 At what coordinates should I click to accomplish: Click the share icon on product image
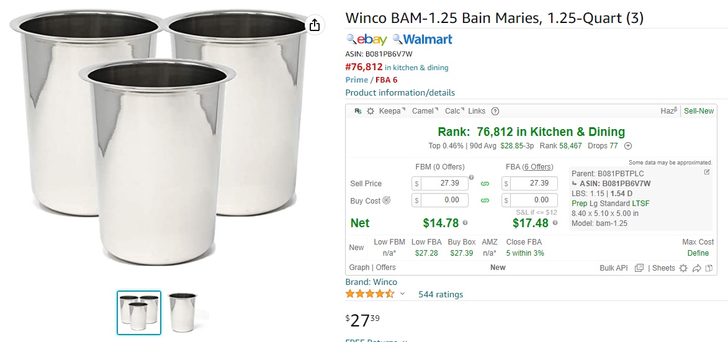pos(314,24)
